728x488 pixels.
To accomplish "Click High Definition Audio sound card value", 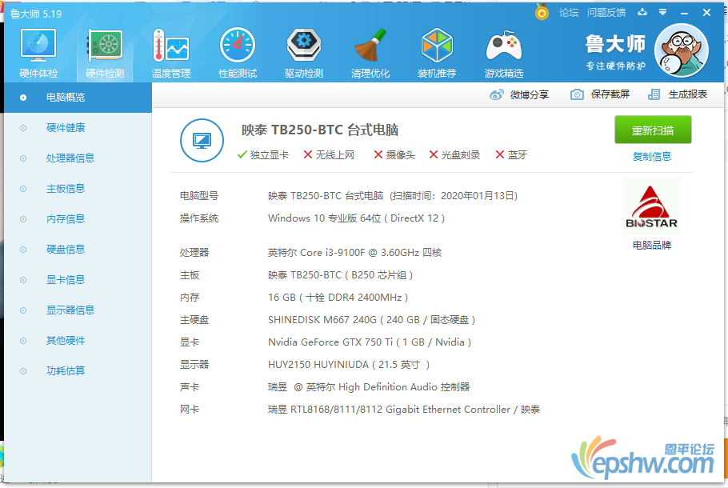I will click(x=369, y=386).
